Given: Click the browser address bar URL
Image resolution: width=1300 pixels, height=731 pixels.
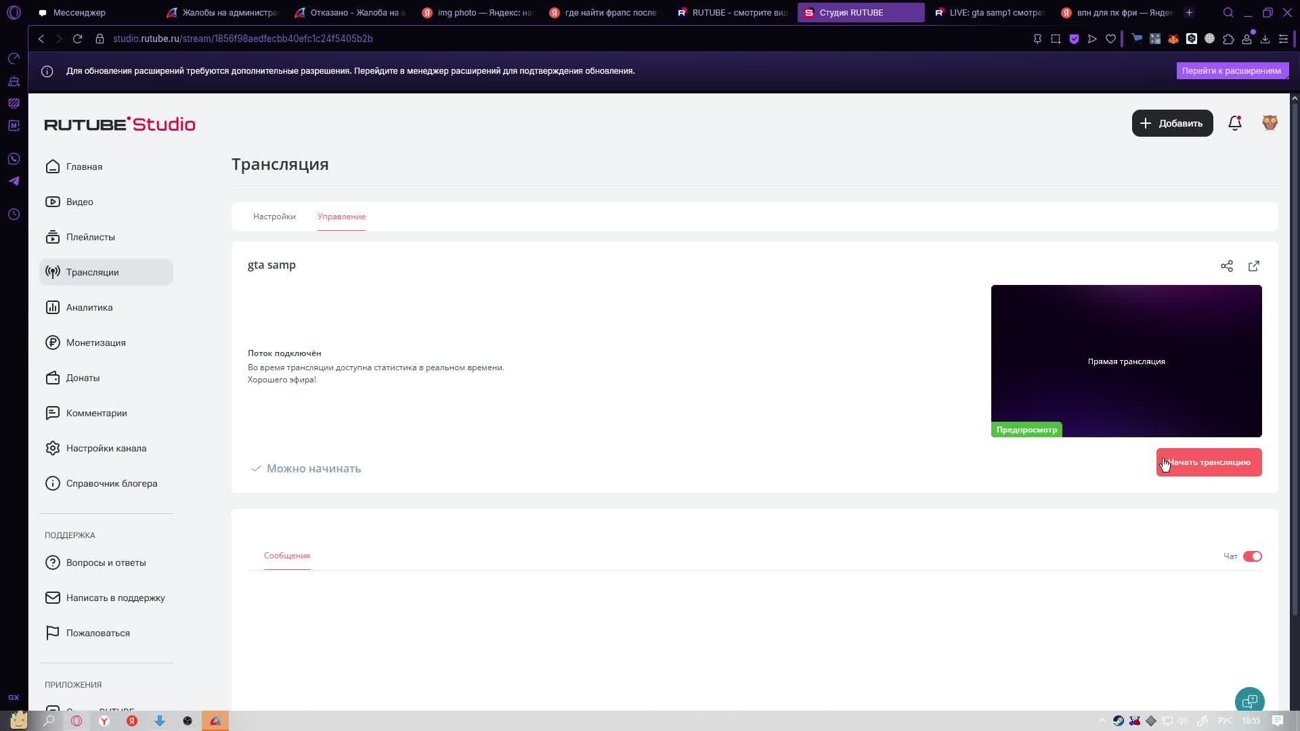Looking at the screenshot, I should pos(243,39).
